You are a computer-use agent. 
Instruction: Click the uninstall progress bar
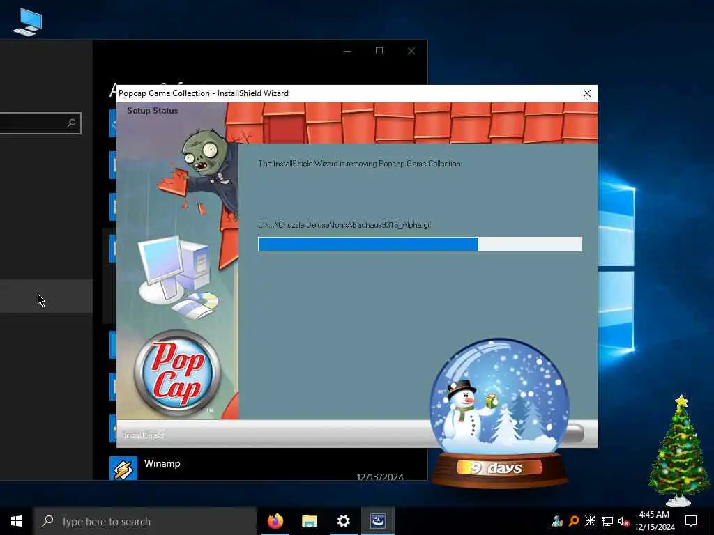click(420, 244)
